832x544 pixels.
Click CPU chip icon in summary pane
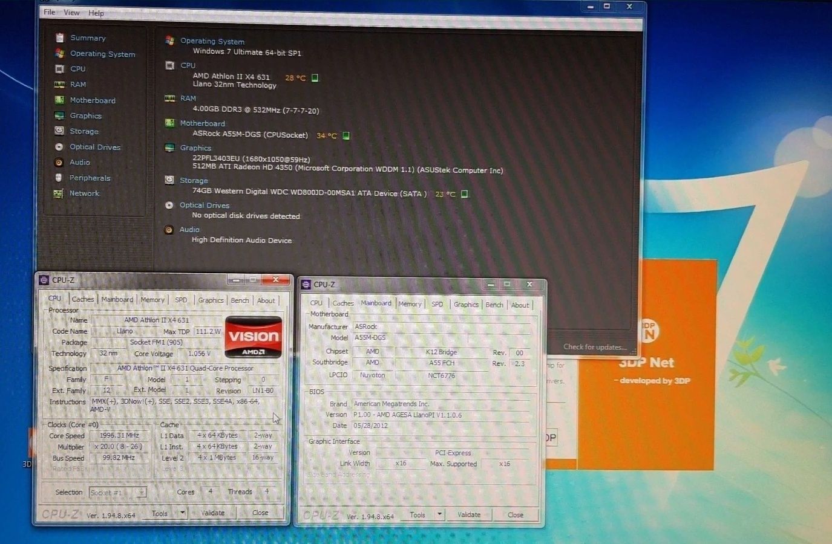point(170,65)
